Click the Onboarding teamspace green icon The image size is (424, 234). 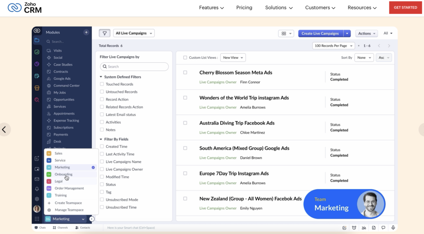[x=49, y=174]
